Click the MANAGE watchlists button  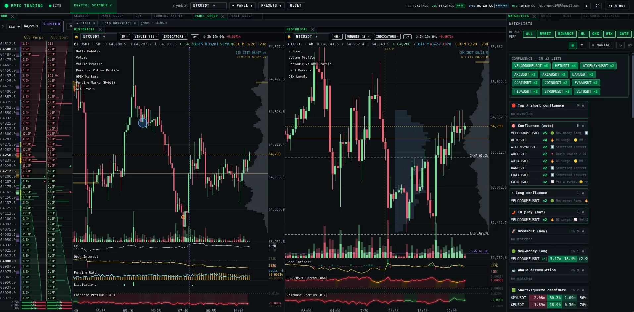601,45
